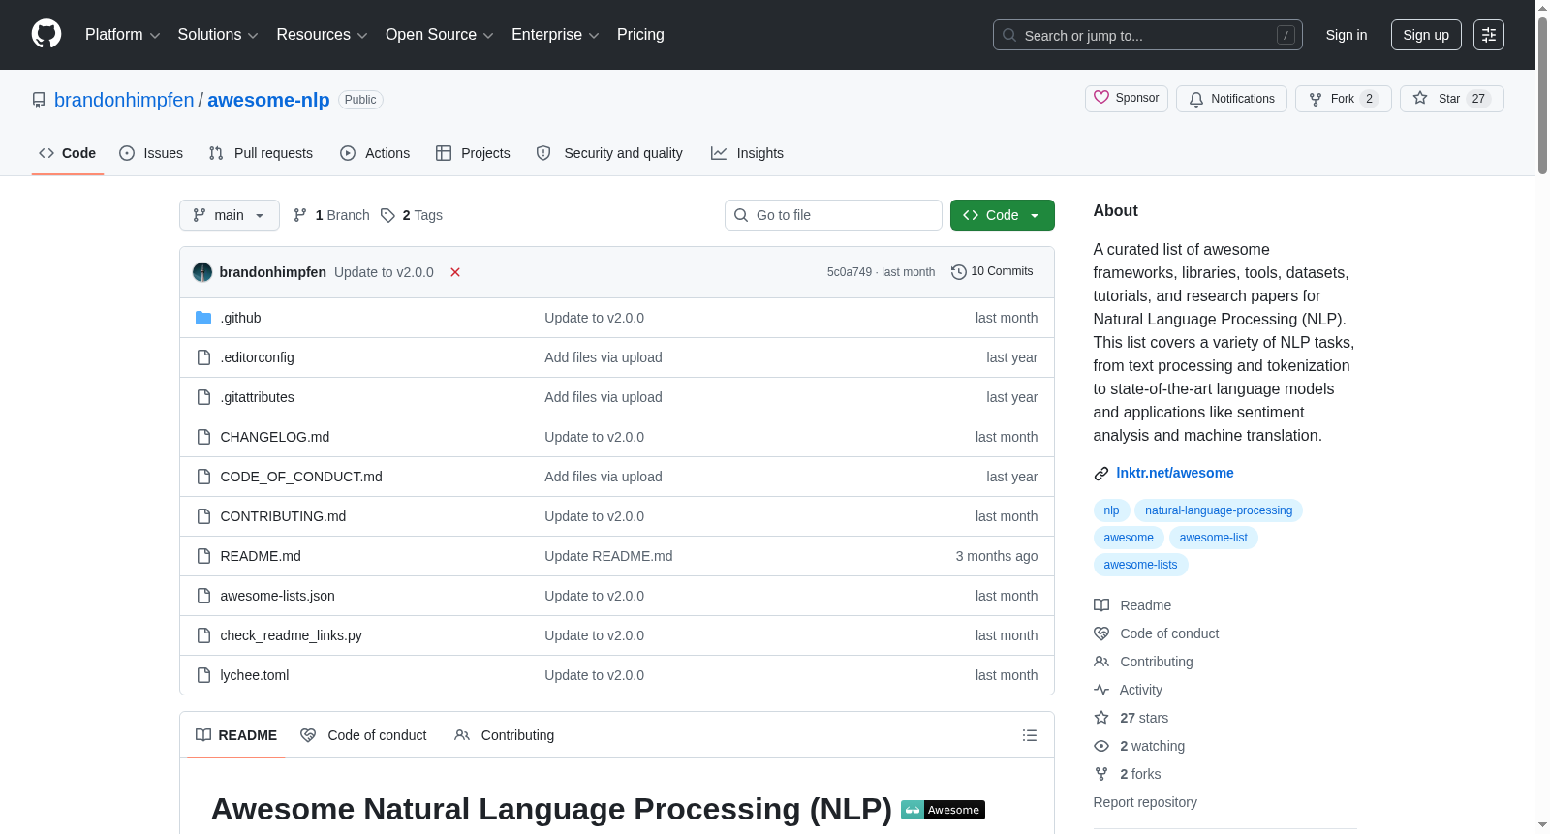Open the .gitattributes file
Image resolution: width=1550 pixels, height=834 pixels.
point(258,397)
